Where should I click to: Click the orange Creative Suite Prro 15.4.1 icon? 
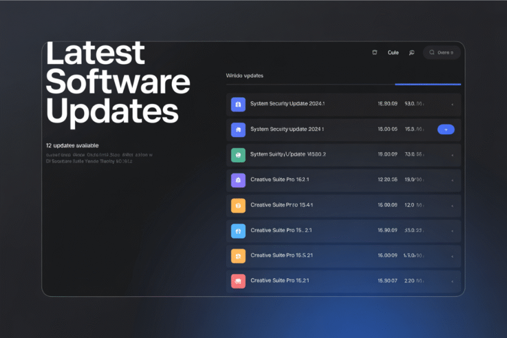pos(238,206)
